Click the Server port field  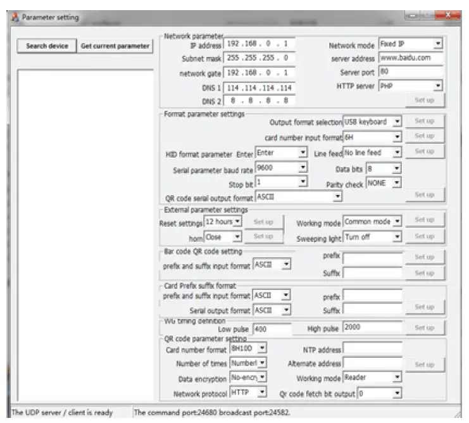411,72
